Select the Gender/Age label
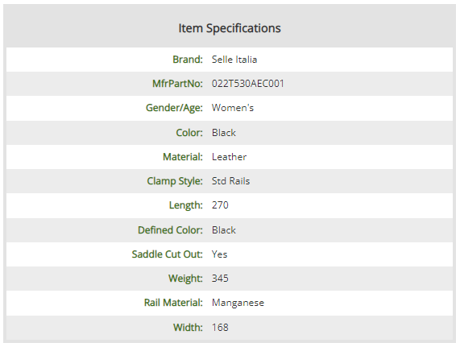This screenshot has height=347, width=460. 174,108
